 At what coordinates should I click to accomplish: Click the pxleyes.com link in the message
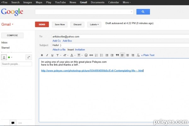click(x=92, y=71)
